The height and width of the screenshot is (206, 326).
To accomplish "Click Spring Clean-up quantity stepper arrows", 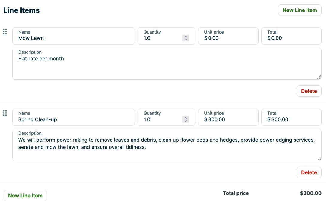I will [186, 119].
